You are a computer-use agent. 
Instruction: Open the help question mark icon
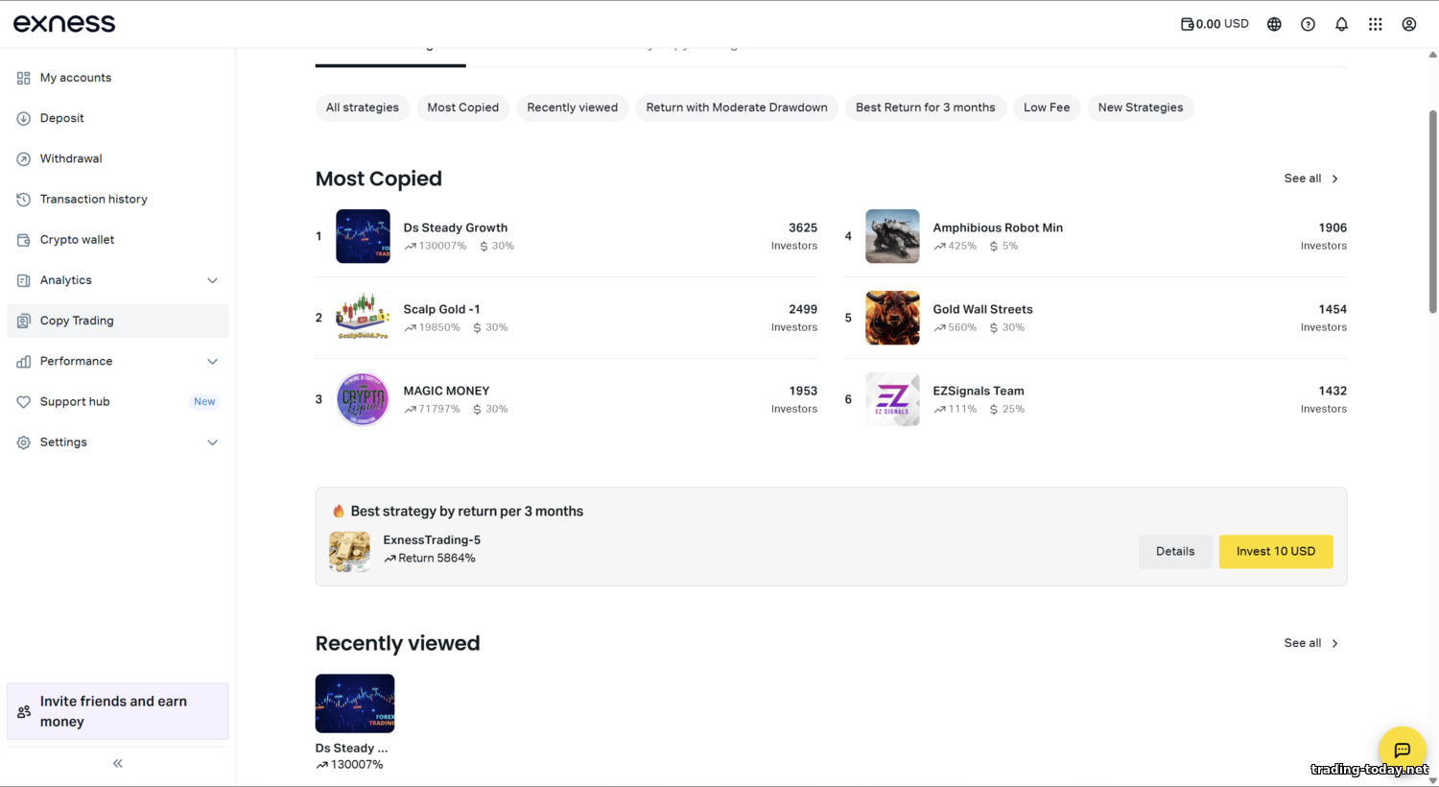[1308, 24]
